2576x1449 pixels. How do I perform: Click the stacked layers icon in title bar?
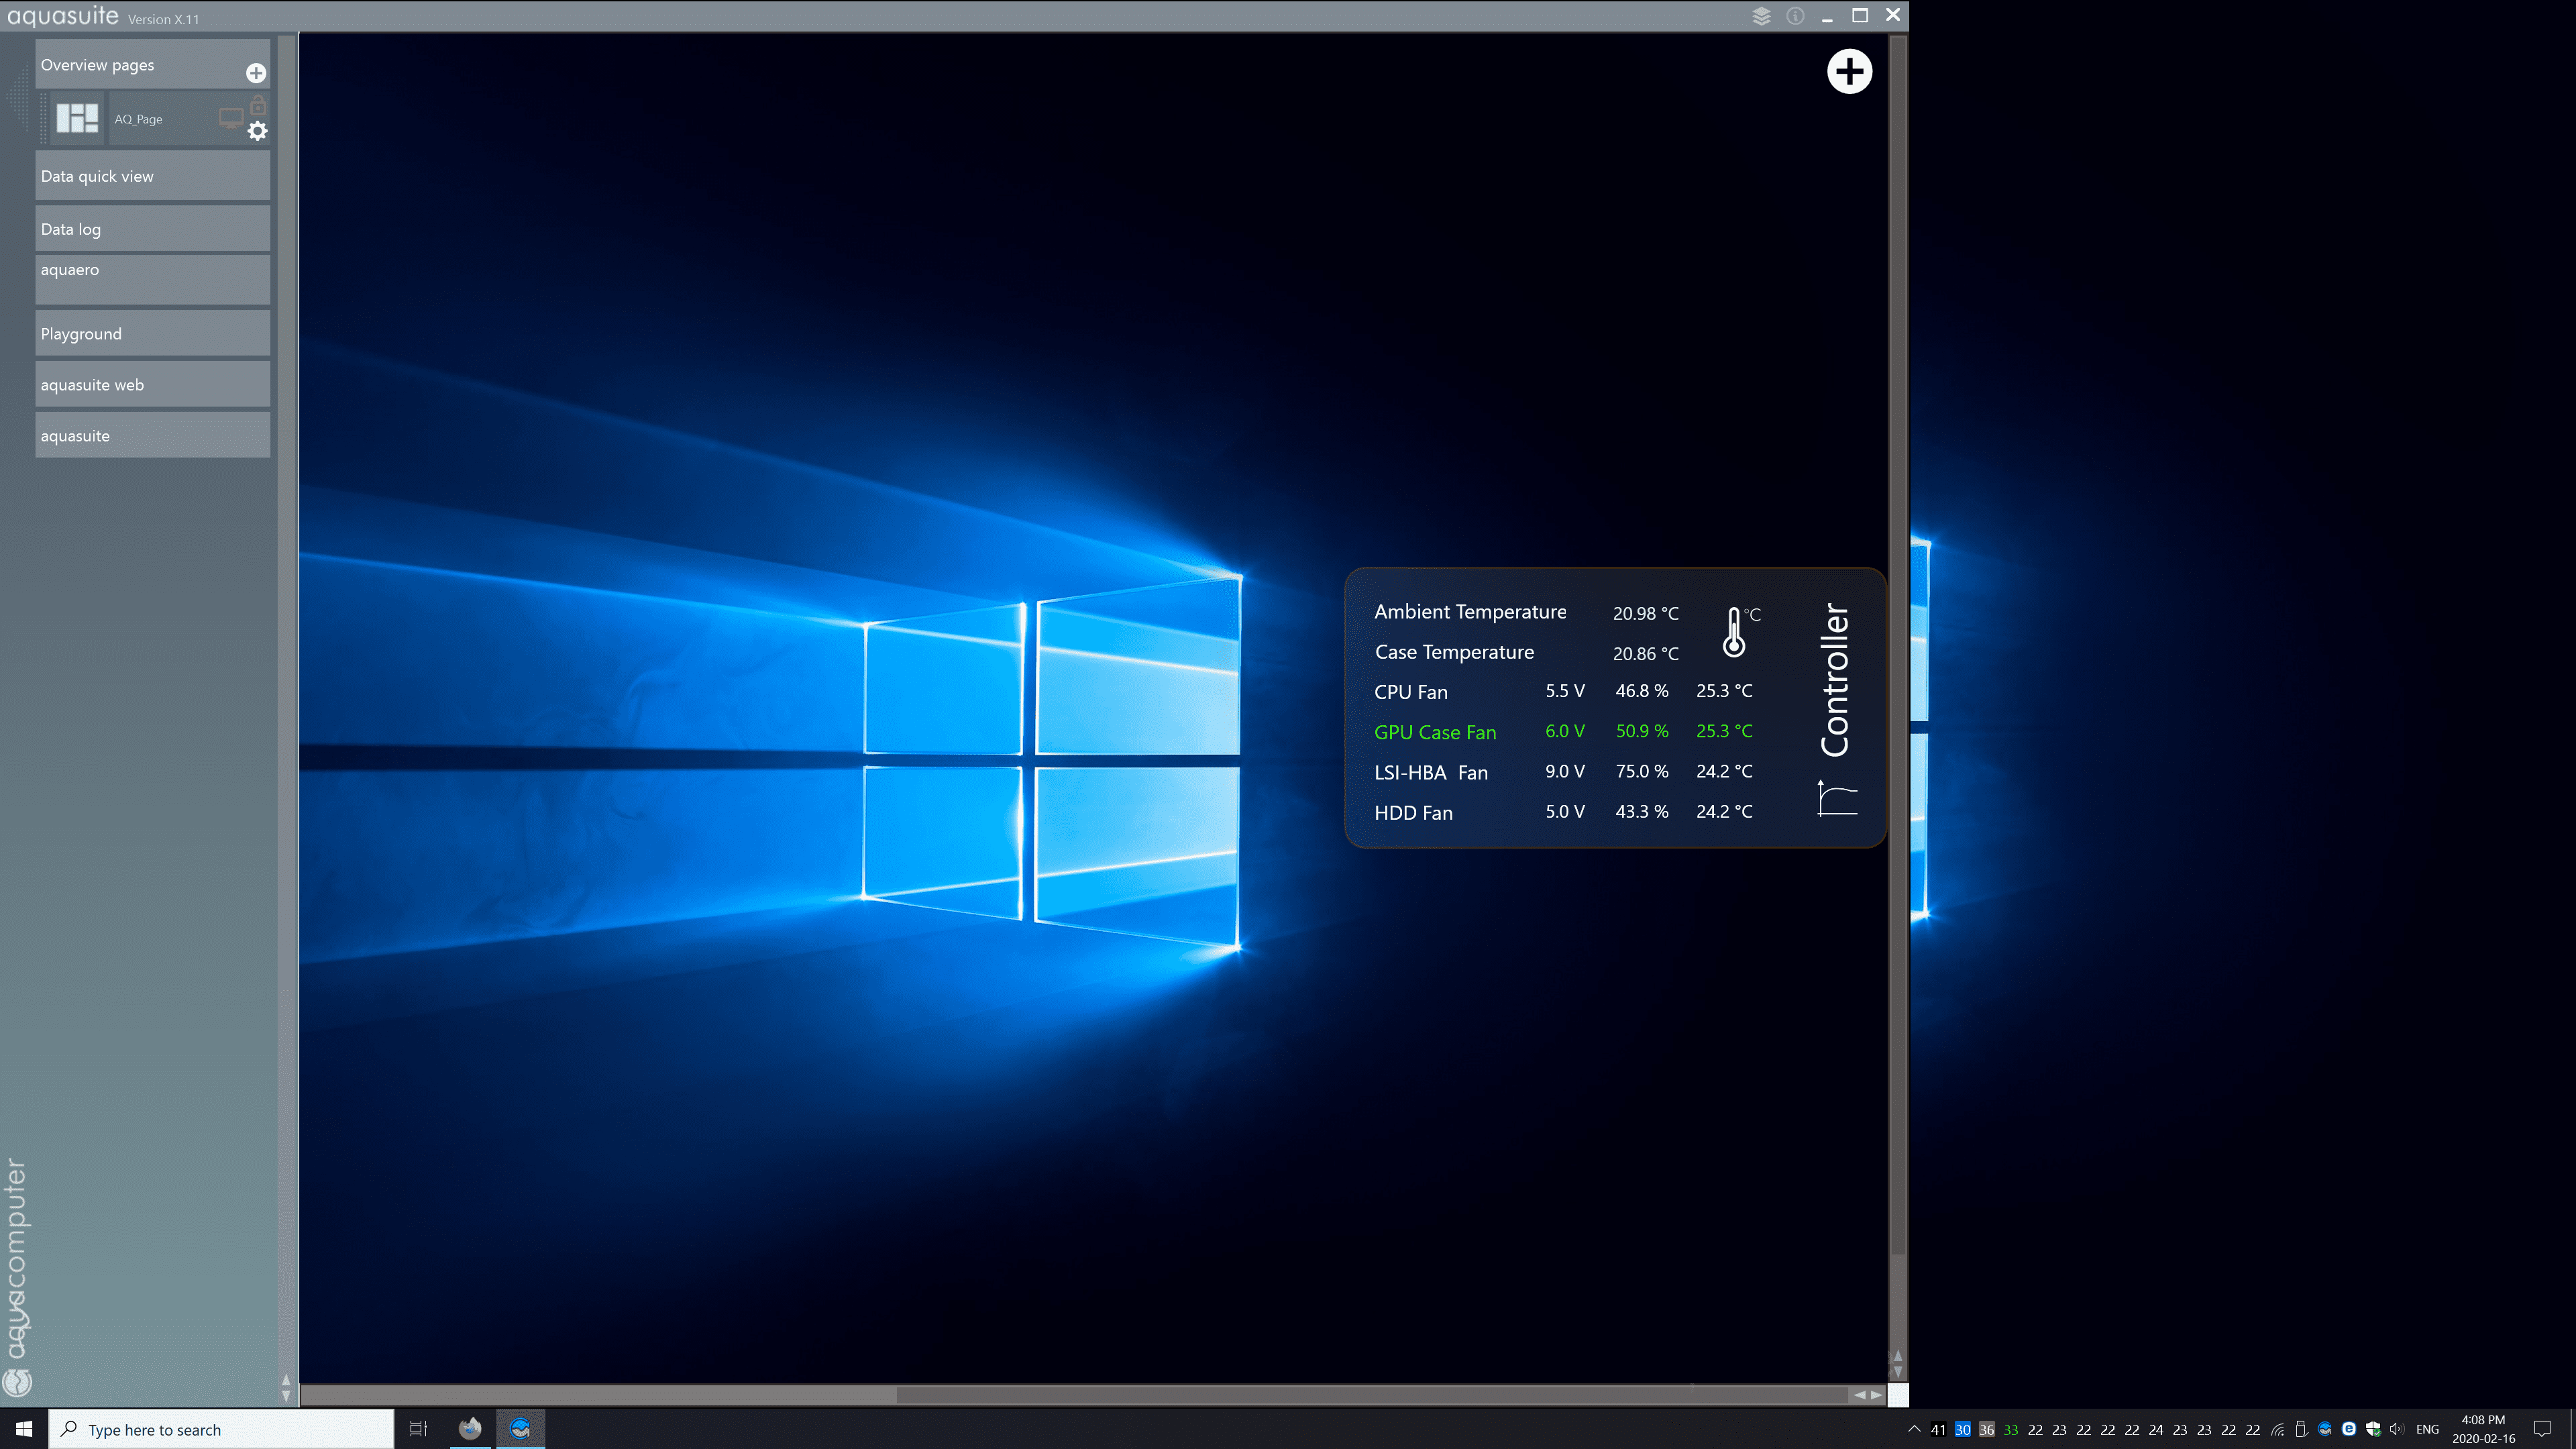click(1761, 16)
